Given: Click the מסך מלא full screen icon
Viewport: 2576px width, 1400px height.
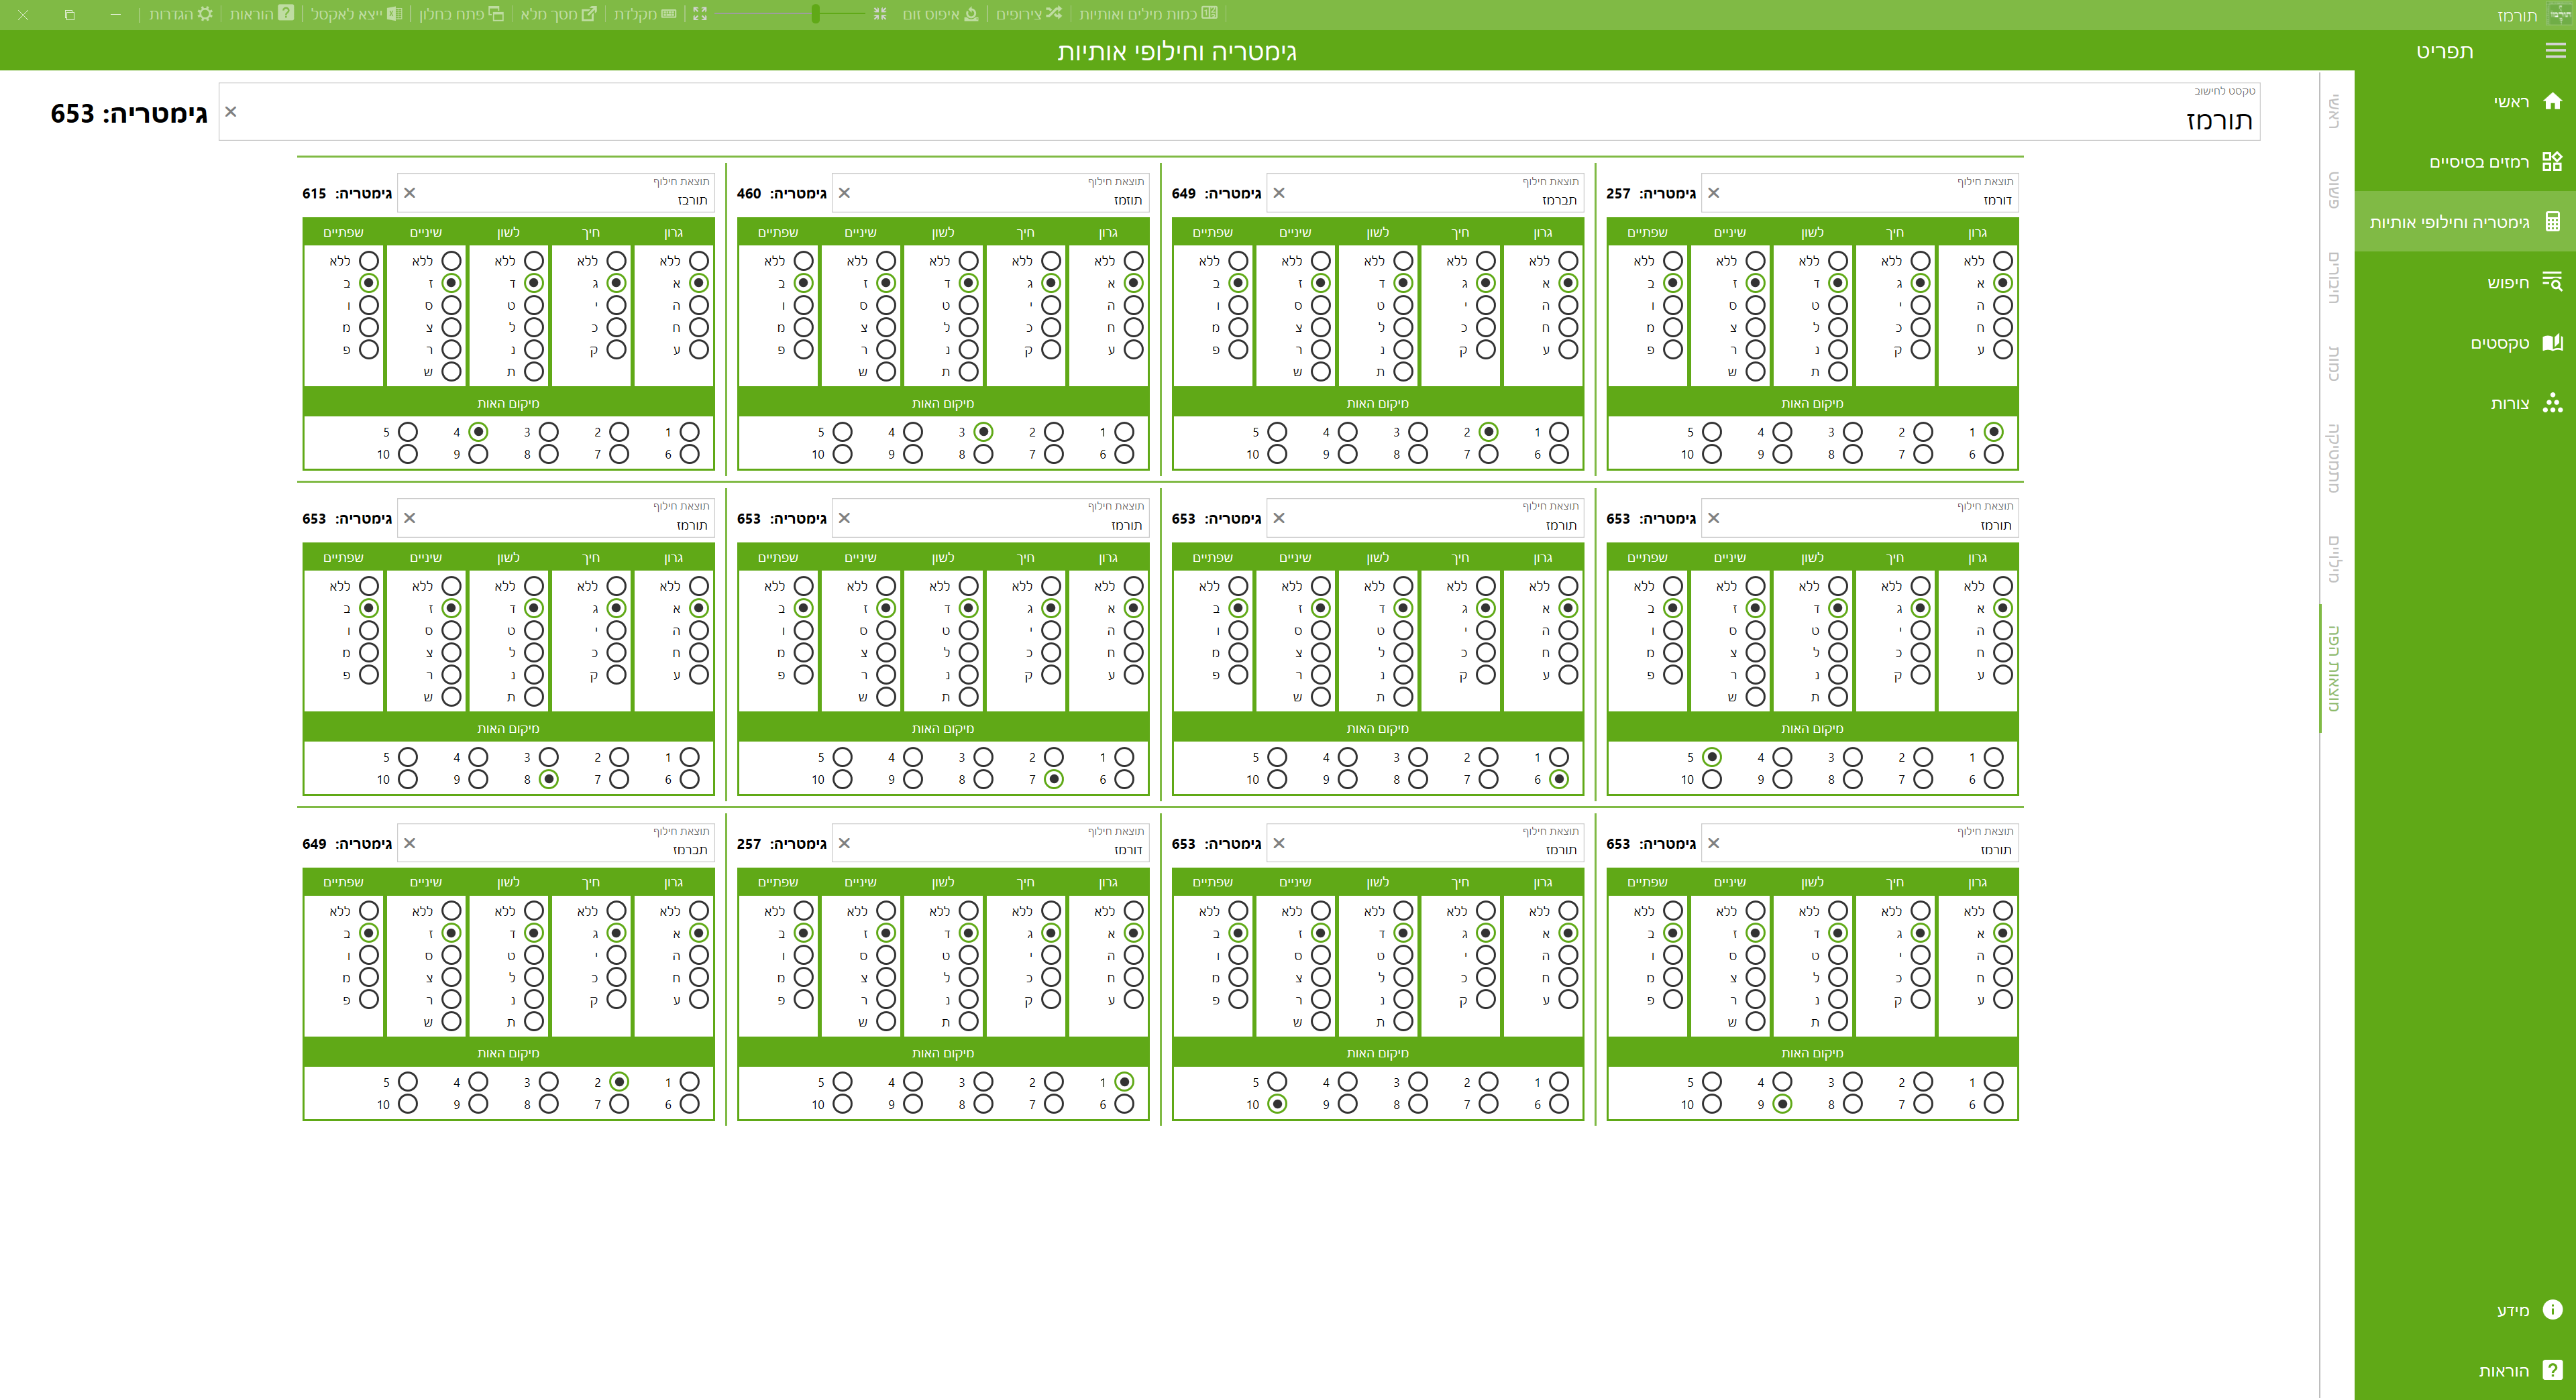Looking at the screenshot, I should [x=589, y=14].
